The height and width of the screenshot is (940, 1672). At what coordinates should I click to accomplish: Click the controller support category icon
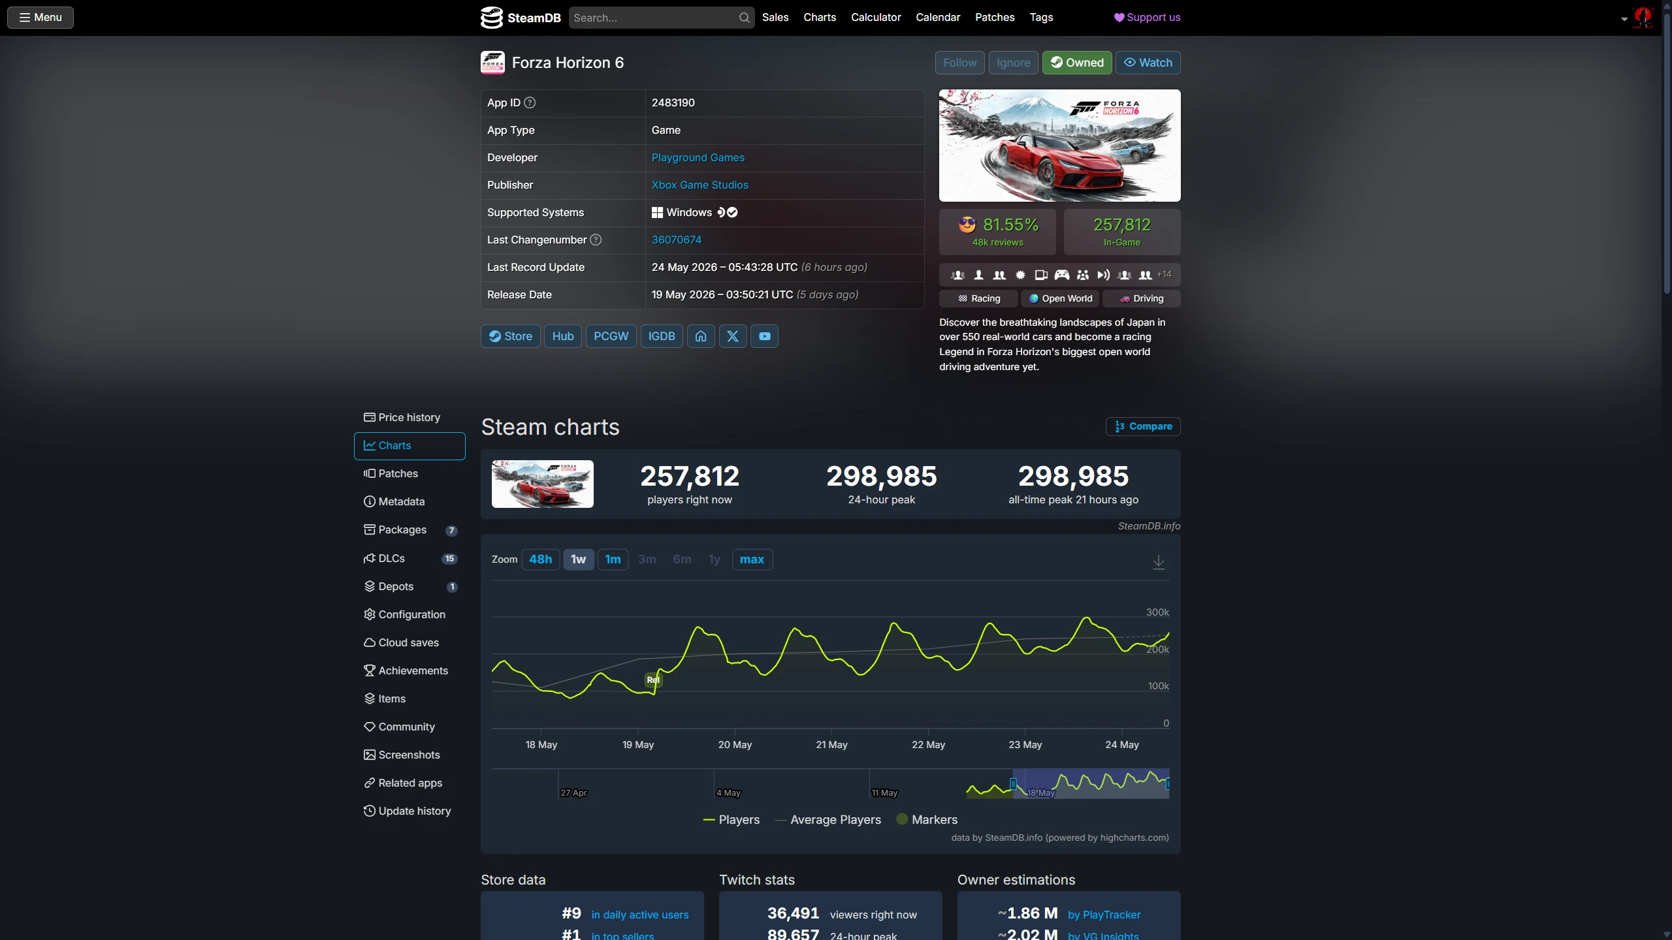click(x=1062, y=275)
